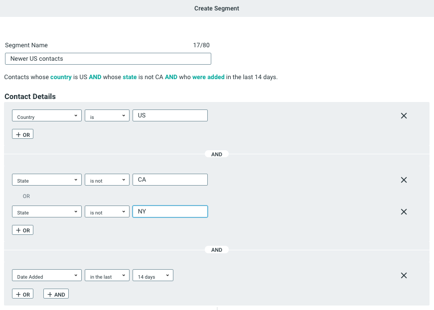This screenshot has width=434, height=310.
Task: Remove the State is not CA condition
Action: click(404, 180)
